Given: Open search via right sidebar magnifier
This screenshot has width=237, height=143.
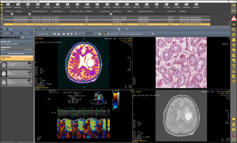Looking at the screenshot, I should coord(234,30).
